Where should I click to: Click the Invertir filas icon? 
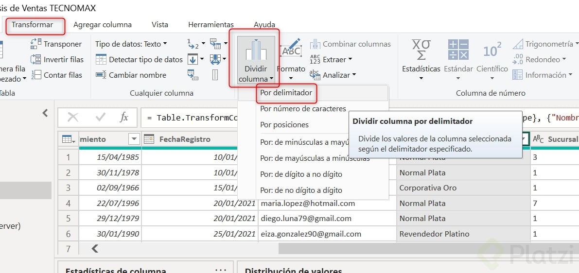coord(36,60)
